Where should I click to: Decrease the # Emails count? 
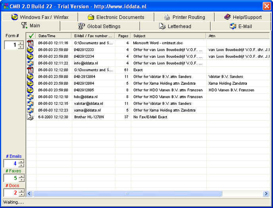pyautogui.click(x=21, y=165)
